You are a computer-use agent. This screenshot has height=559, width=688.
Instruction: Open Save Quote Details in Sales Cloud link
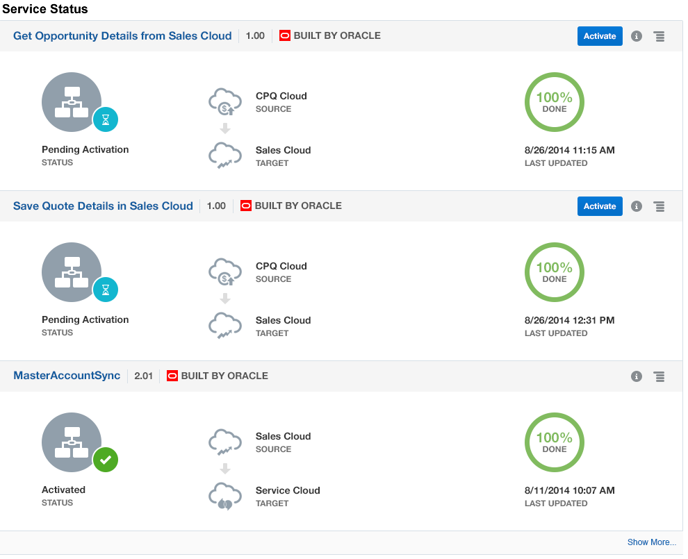coord(103,206)
